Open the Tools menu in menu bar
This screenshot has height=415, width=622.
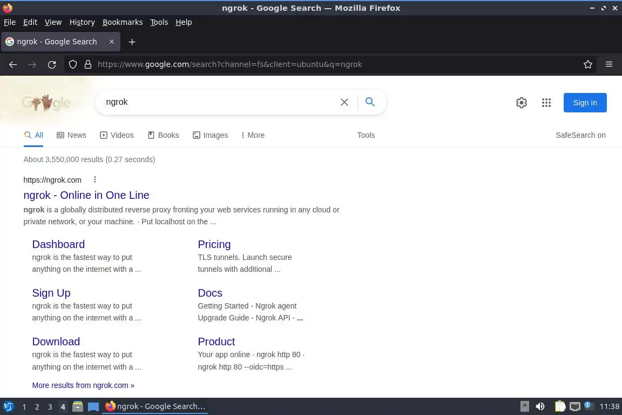(159, 22)
